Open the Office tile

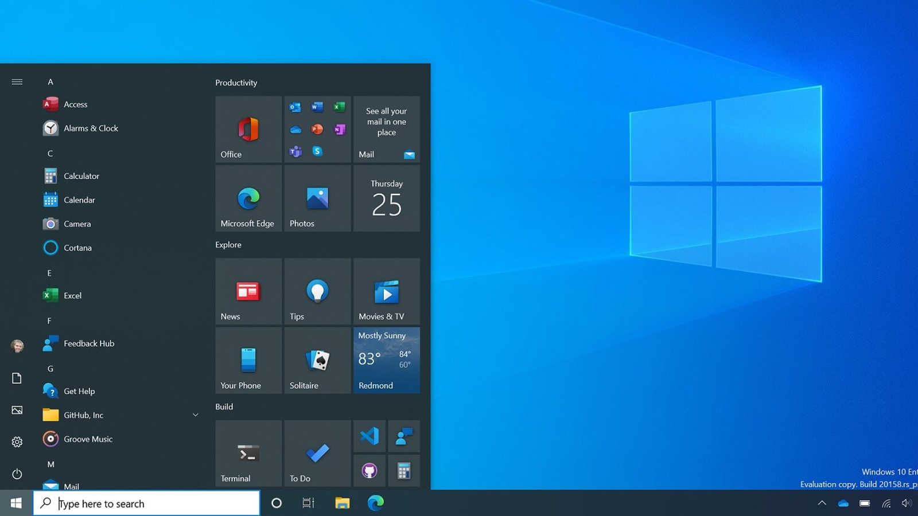248,130
